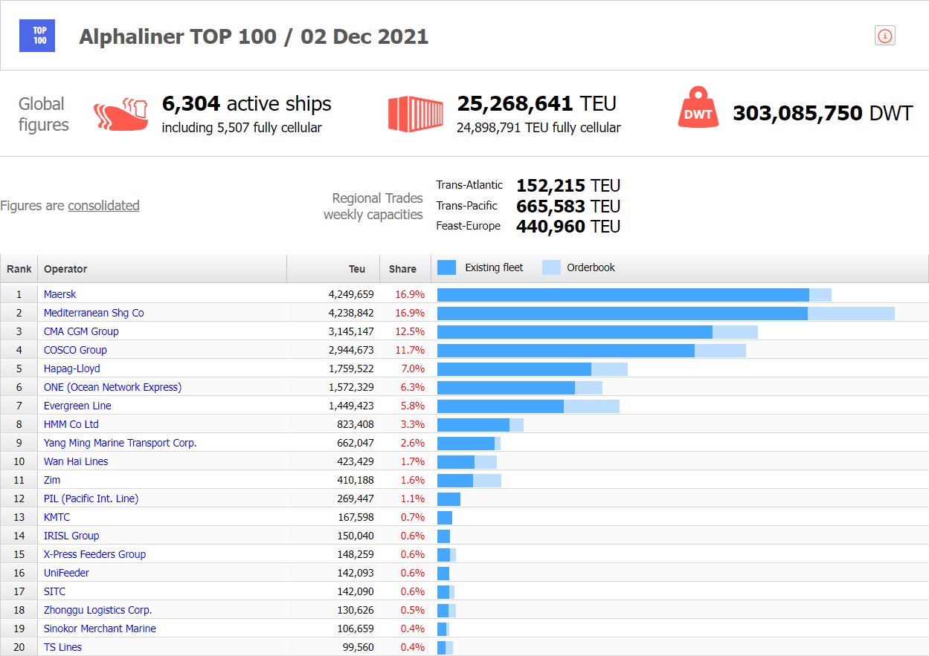Open the Maersk operator link

pyautogui.click(x=60, y=294)
